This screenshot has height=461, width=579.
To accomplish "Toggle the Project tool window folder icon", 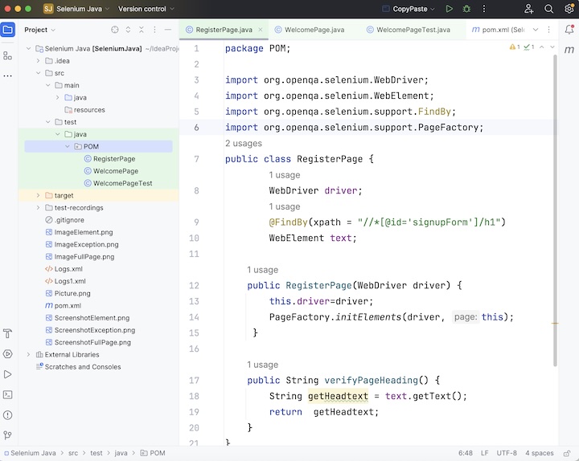I will pyautogui.click(x=8, y=30).
